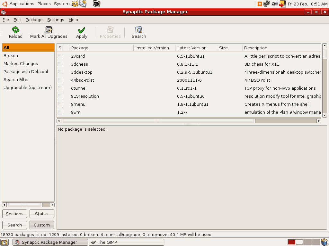
Task: Select the All filter entry
Action: click(28, 47)
